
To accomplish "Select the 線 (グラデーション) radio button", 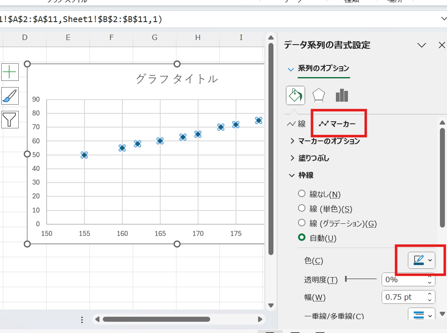I will (301, 223).
